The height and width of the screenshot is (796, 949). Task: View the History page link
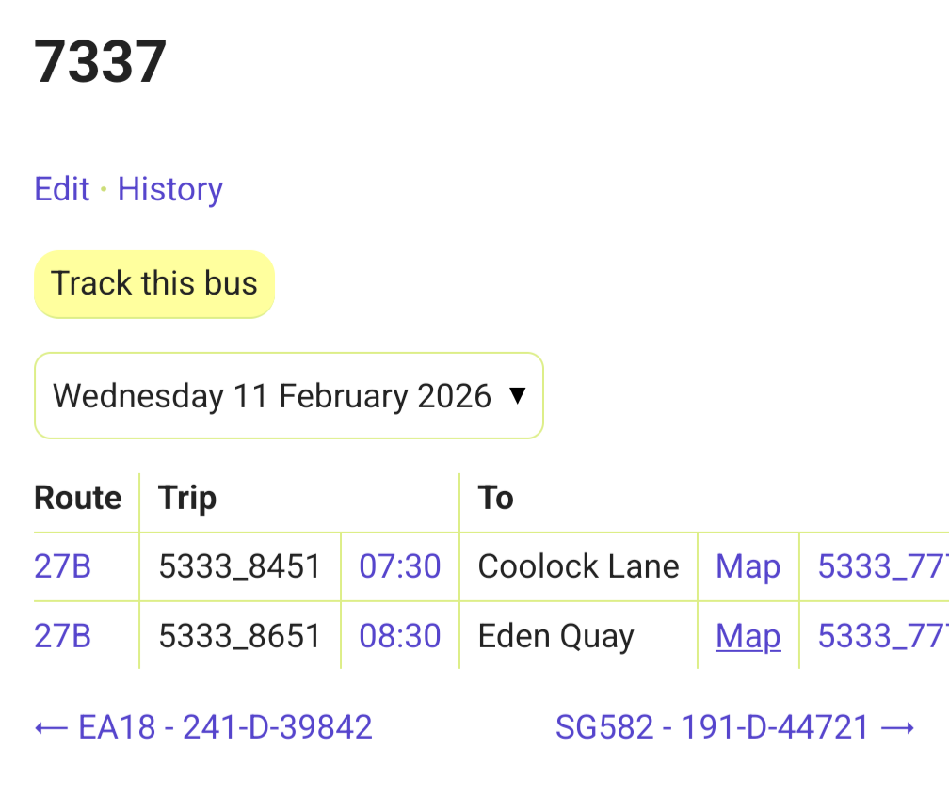(x=169, y=189)
